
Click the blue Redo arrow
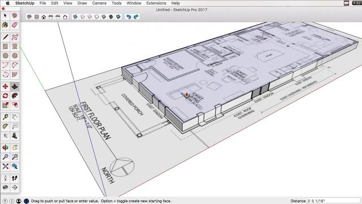click(x=136, y=16)
